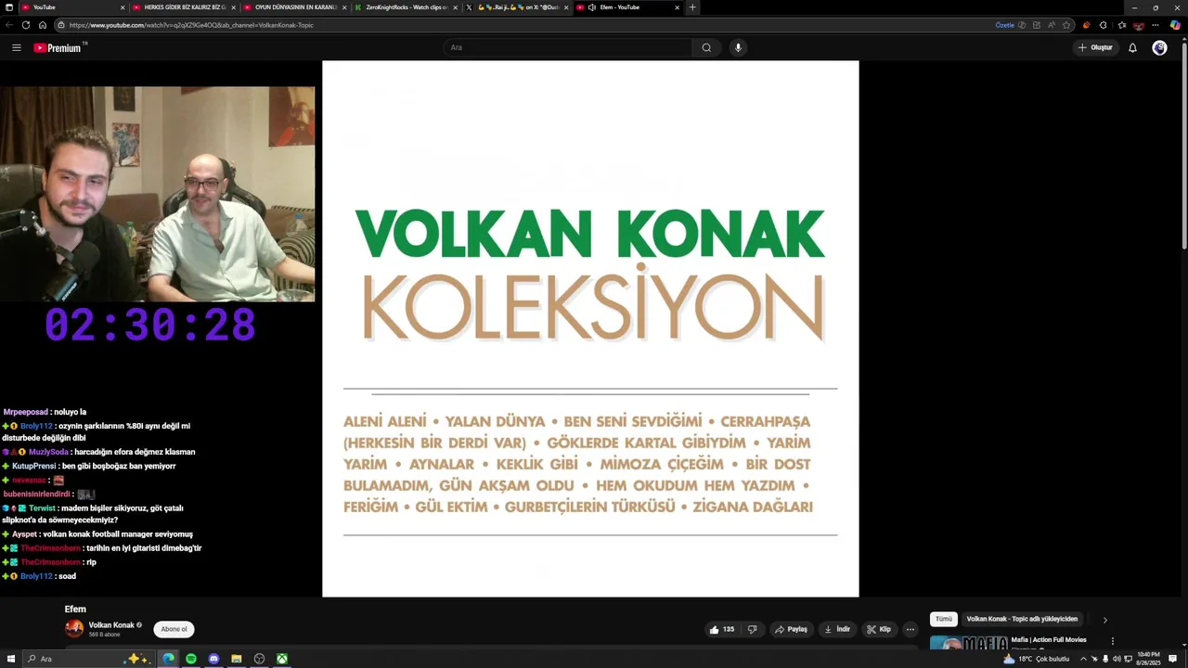Open tab actions menu icon
Image resolution: width=1188 pixels, height=668 pixels.
coord(8,7)
